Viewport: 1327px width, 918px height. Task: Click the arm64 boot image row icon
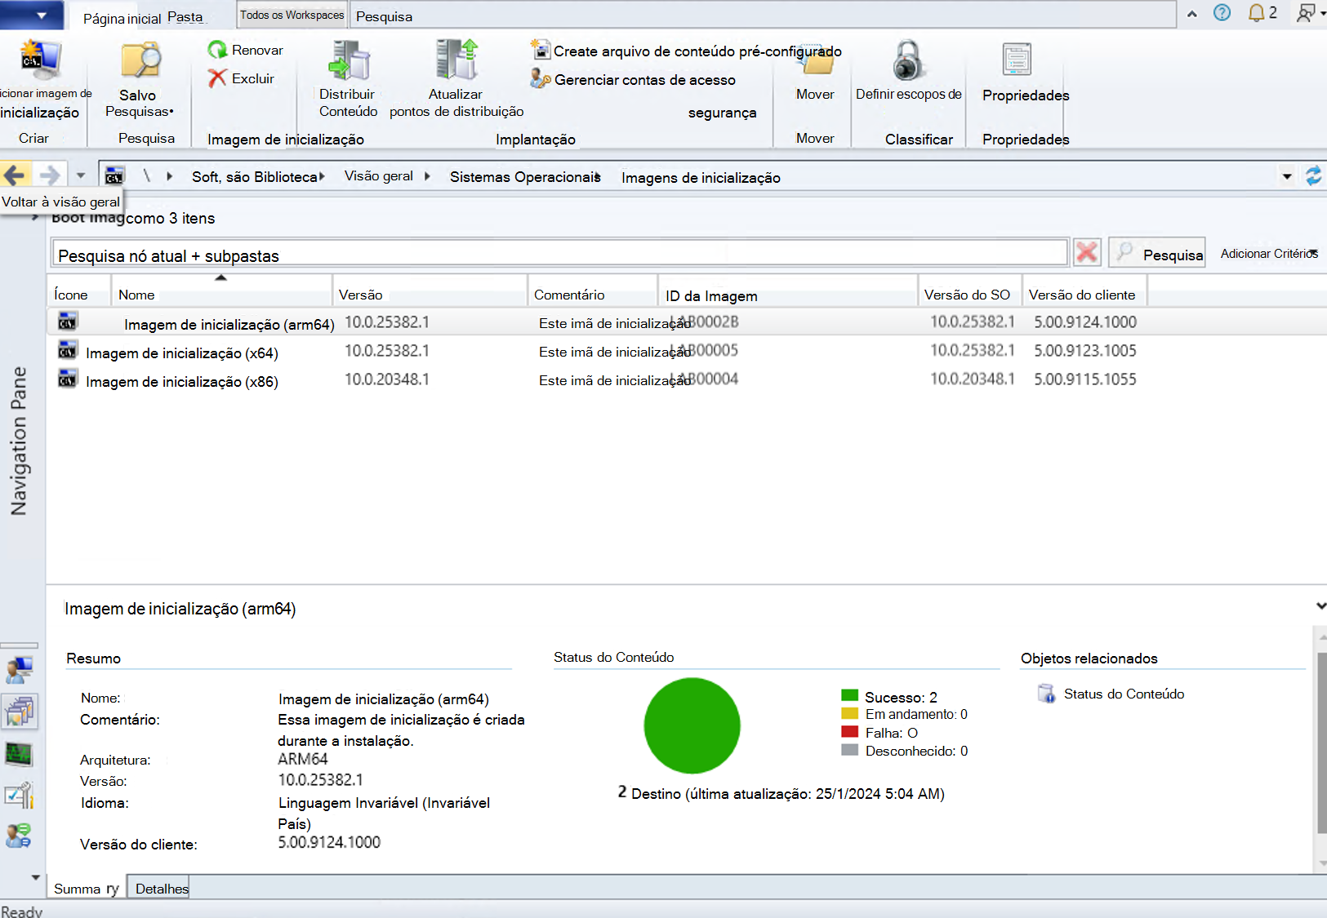(68, 322)
